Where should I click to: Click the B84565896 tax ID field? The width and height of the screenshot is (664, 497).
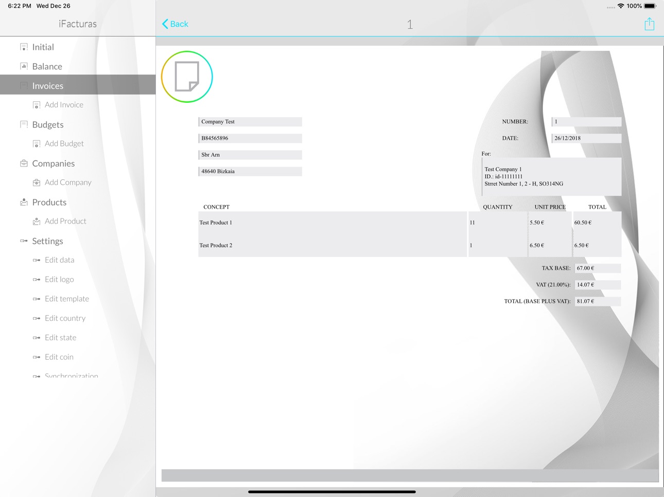tap(250, 138)
